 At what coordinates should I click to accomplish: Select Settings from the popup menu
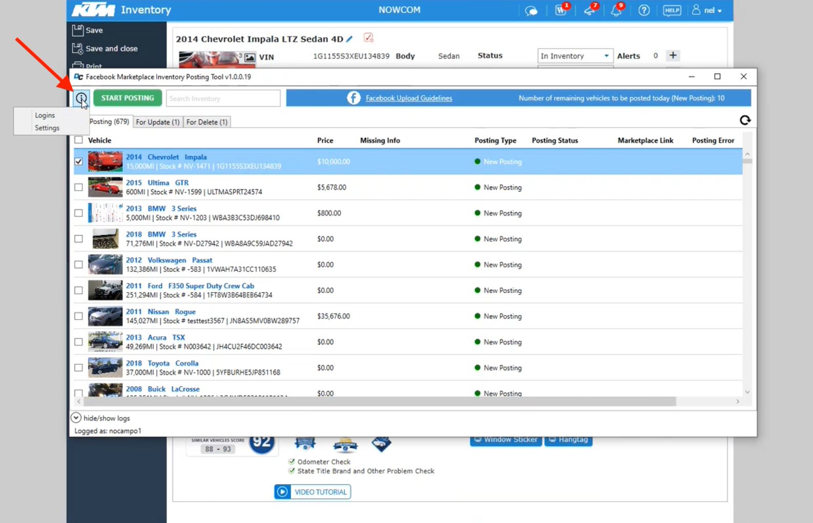coord(47,128)
